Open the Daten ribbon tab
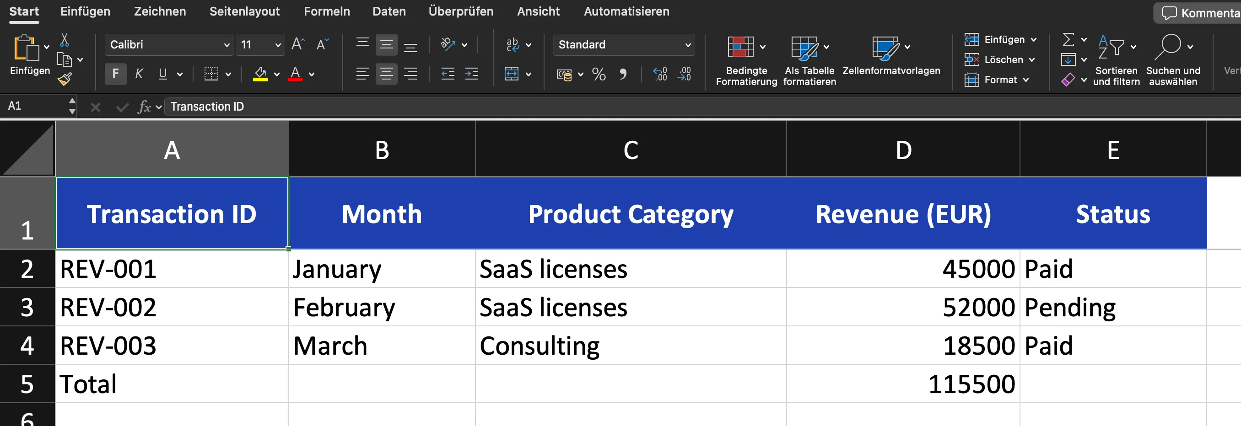This screenshot has width=1241, height=426. 389,11
